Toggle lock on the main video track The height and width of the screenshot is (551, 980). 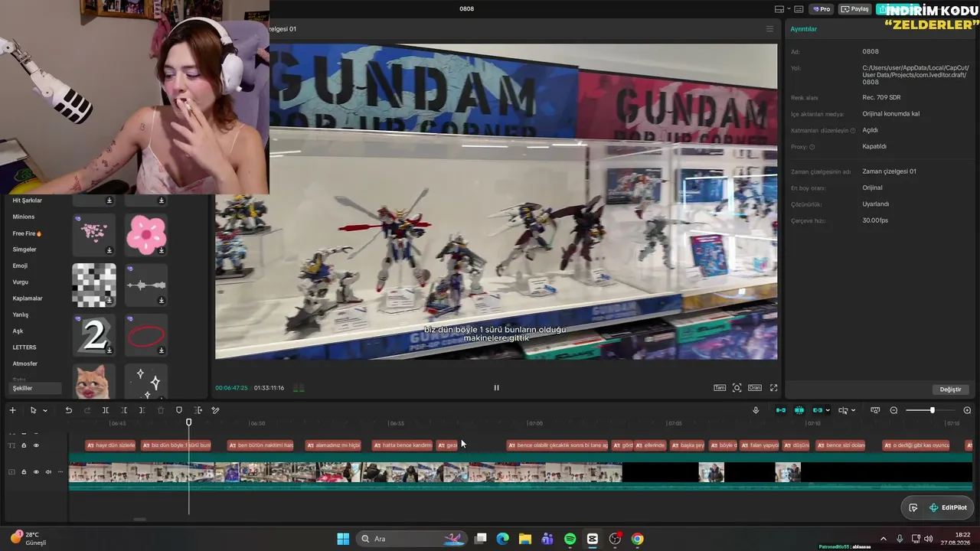pyautogui.click(x=24, y=472)
